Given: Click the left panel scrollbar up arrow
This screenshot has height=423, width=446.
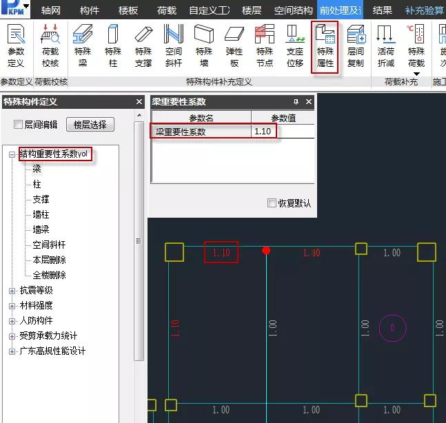Looking at the screenshot, I should pos(139,115).
